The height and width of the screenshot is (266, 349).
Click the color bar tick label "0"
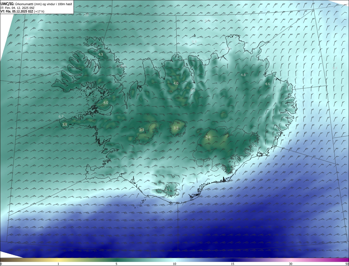[1, 264]
